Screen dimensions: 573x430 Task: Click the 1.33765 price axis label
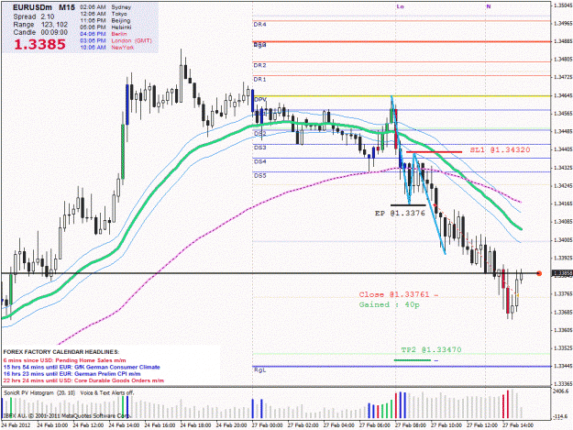coord(563,293)
